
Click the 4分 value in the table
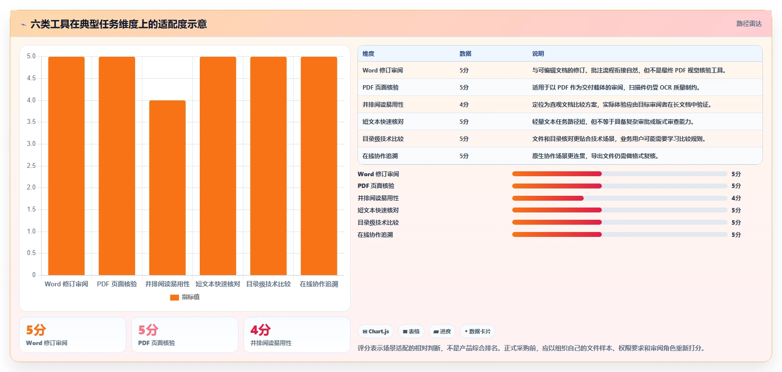coord(464,105)
